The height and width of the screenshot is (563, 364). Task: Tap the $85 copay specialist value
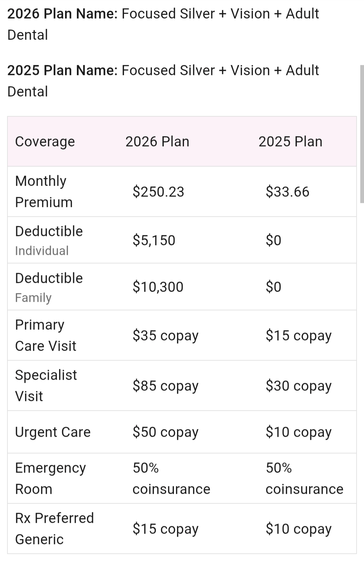click(x=165, y=386)
